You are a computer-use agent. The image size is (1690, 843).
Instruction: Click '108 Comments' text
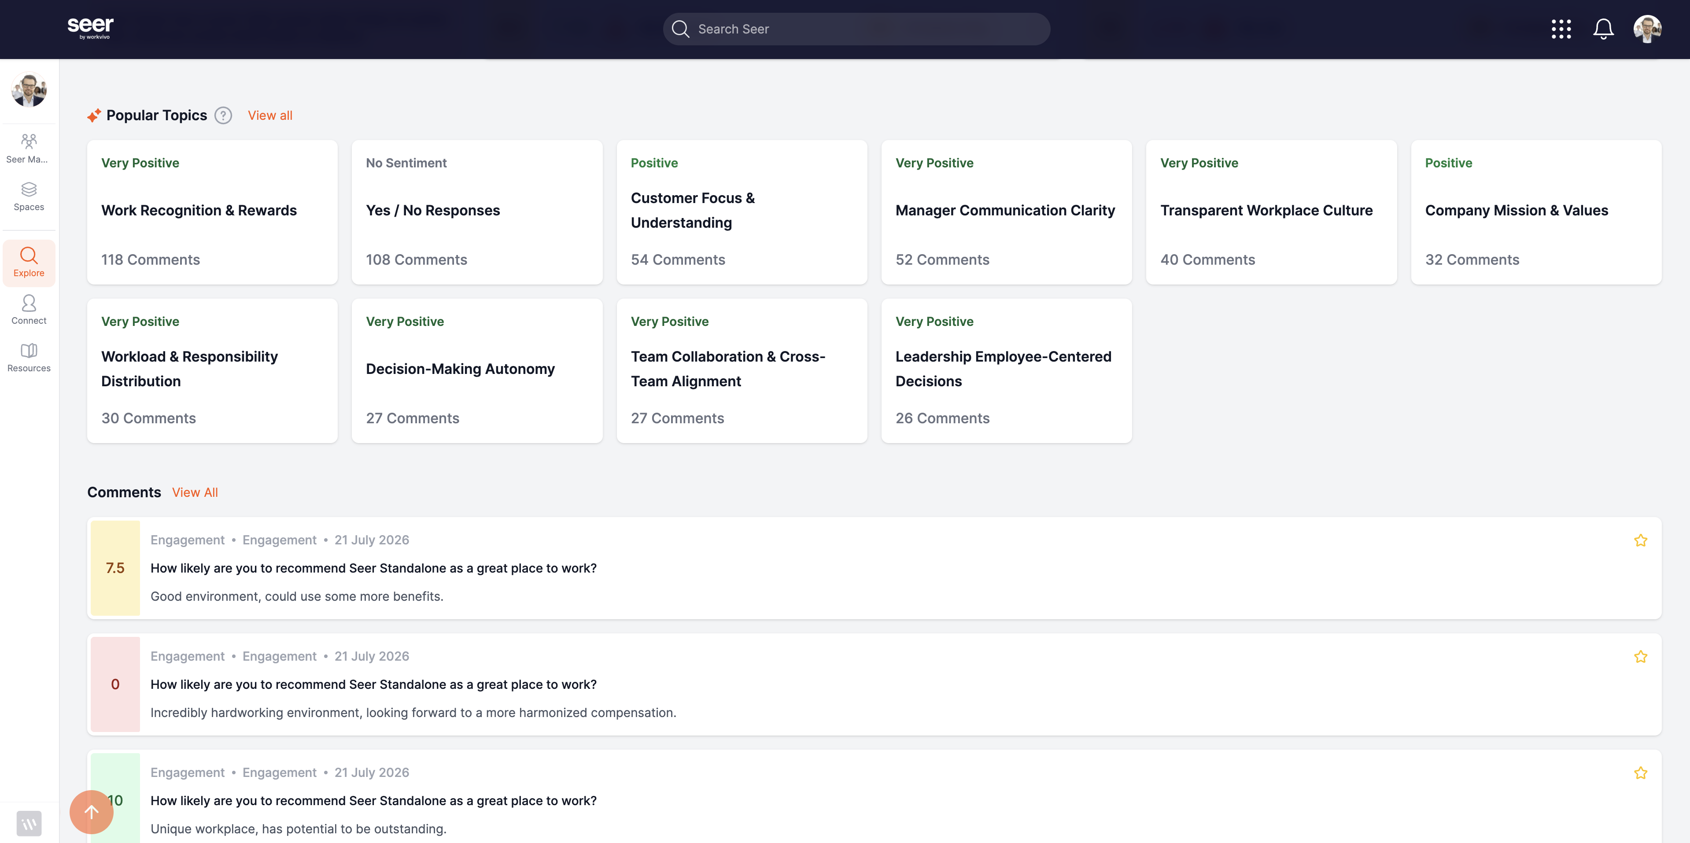pos(417,260)
